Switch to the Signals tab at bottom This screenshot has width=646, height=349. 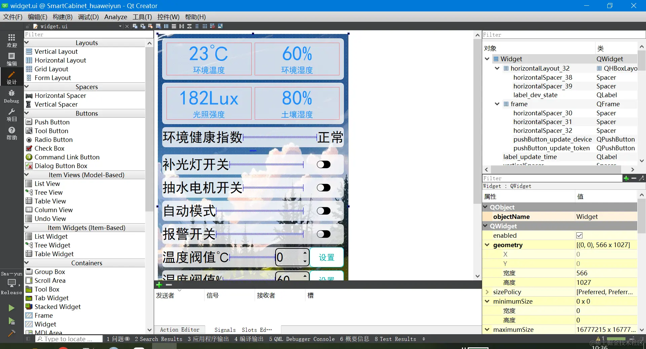(224, 330)
